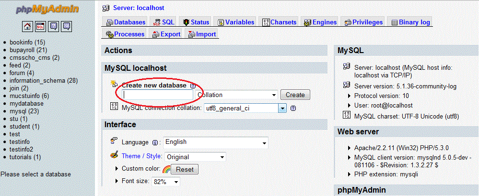
Task: Open the Language dropdown showing English
Action: [216, 142]
